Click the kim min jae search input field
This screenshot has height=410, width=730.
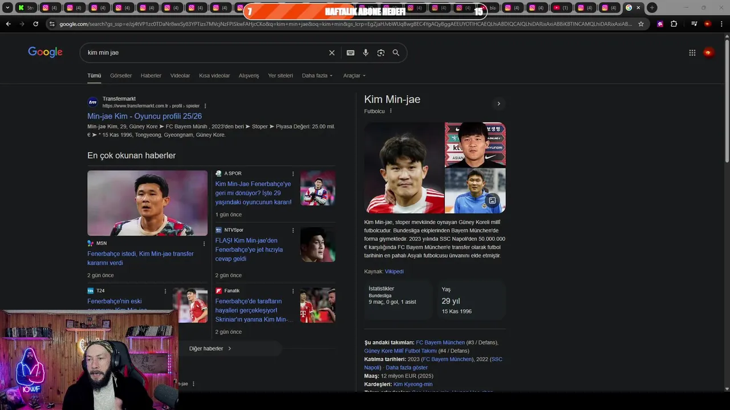tap(205, 52)
